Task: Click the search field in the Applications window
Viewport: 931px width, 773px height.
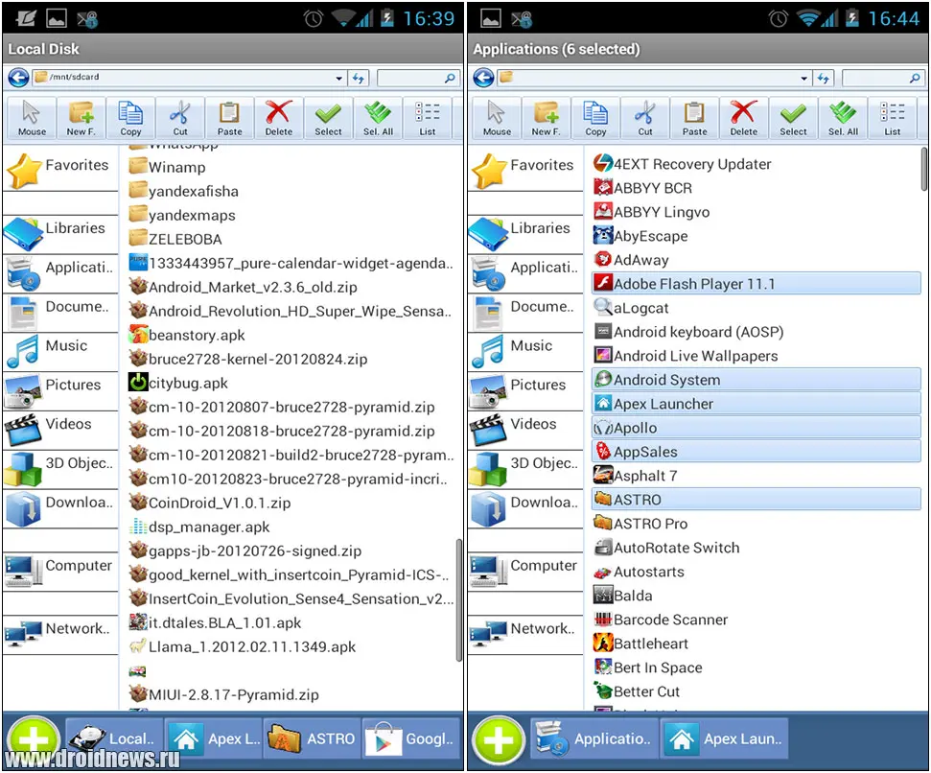Action: click(883, 78)
